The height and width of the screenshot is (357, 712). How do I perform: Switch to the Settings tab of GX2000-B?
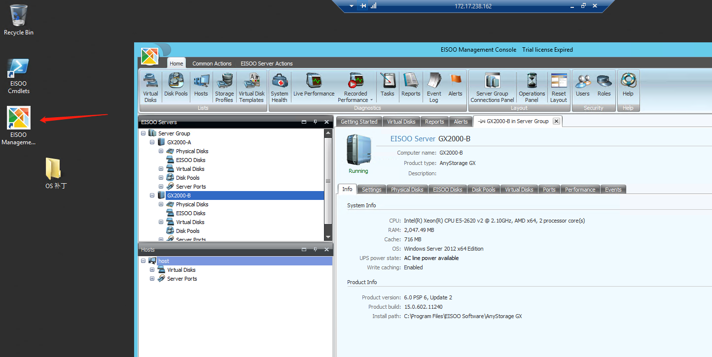[371, 190]
